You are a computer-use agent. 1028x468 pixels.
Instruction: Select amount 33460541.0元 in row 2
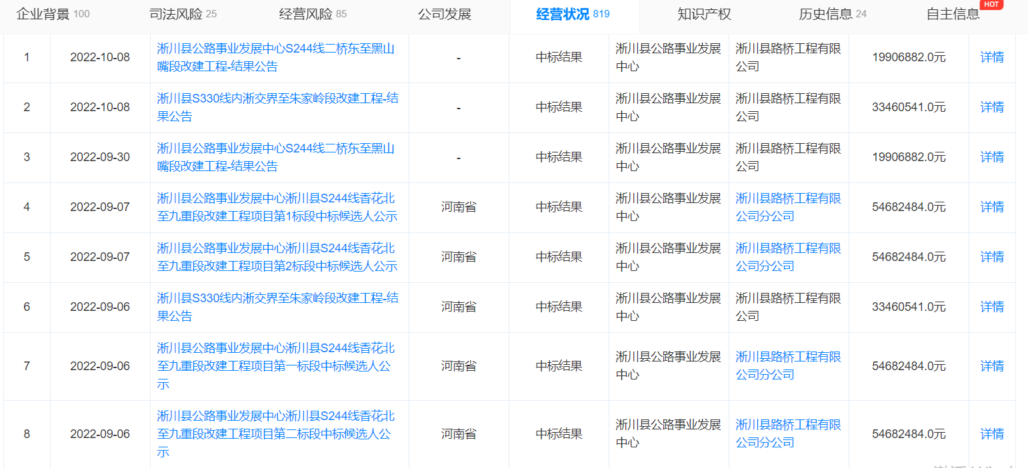(909, 107)
